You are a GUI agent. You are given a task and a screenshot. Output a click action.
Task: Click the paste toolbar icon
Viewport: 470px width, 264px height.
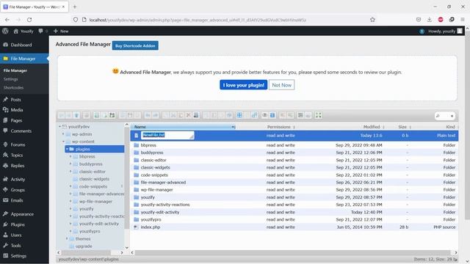pos(181,115)
